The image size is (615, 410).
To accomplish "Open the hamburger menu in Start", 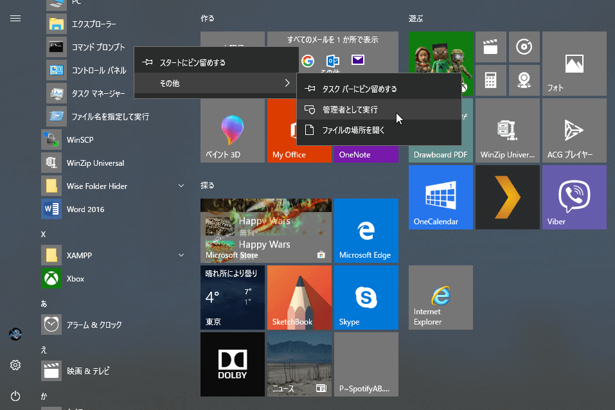I will (15, 19).
